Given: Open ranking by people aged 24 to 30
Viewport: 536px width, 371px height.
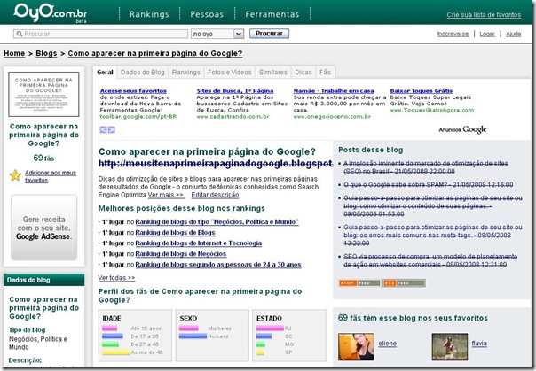Looking at the screenshot, I should 218,265.
